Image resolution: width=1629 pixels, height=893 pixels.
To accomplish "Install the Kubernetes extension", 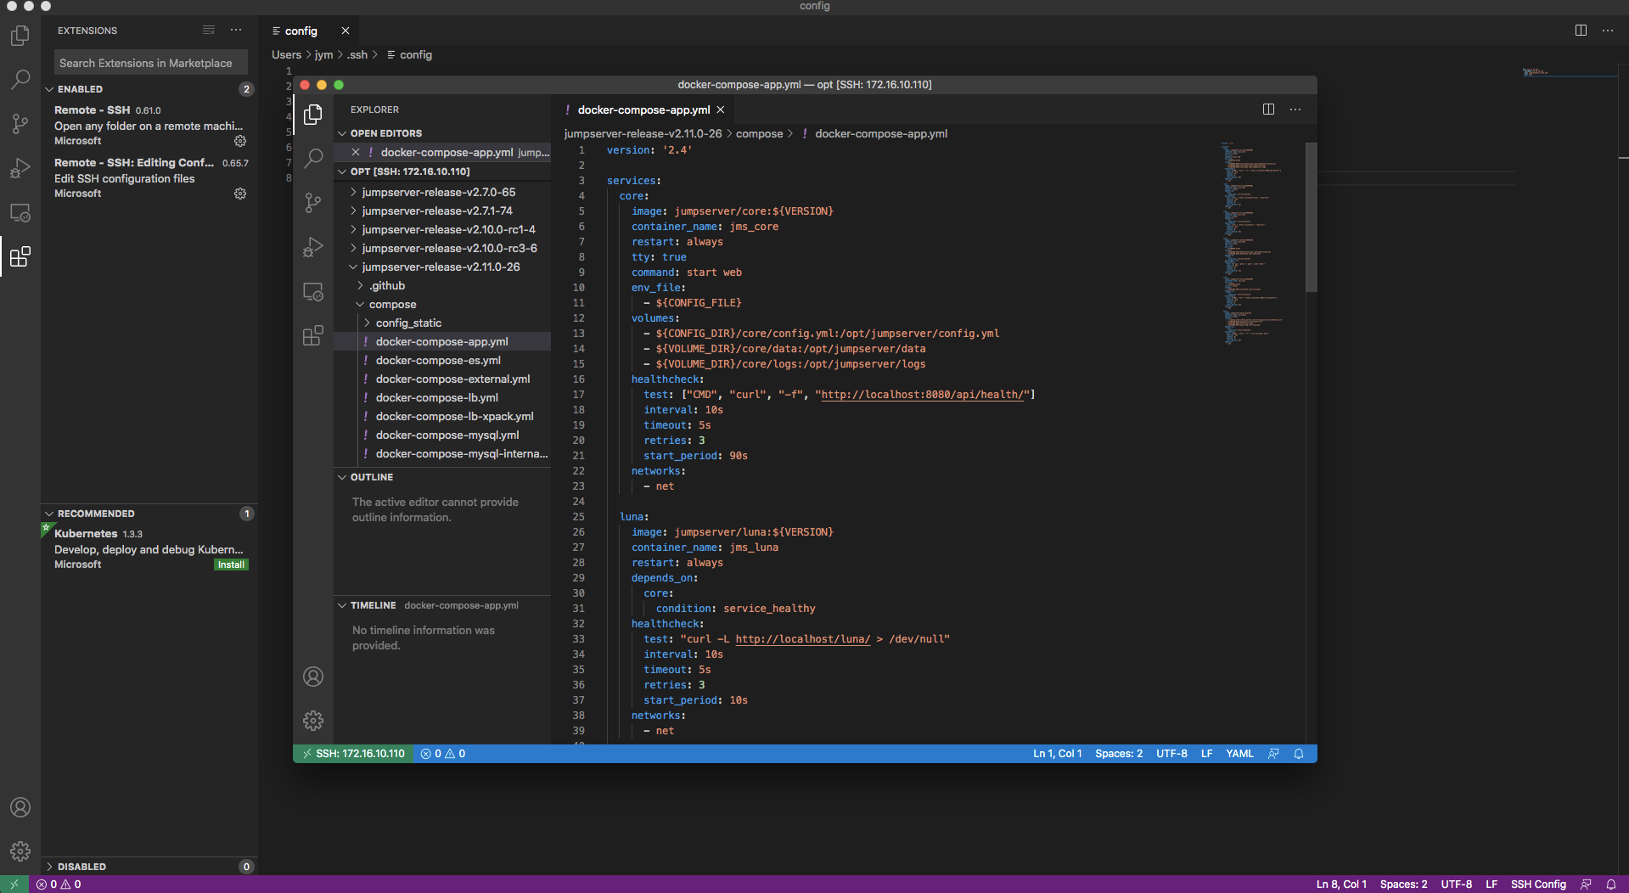I will (x=230, y=564).
